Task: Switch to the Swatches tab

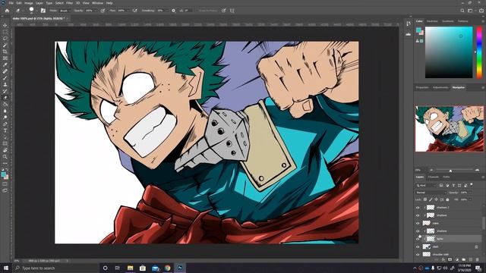Action: (x=432, y=21)
